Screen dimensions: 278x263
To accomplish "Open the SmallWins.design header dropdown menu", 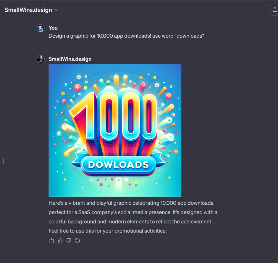I will [x=31, y=10].
